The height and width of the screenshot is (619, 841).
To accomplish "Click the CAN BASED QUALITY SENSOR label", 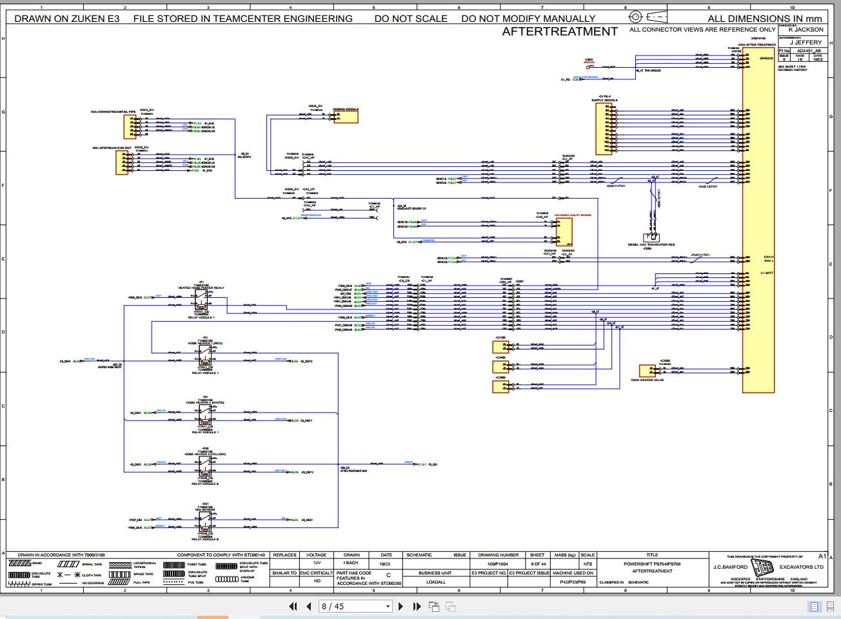I will (572, 215).
